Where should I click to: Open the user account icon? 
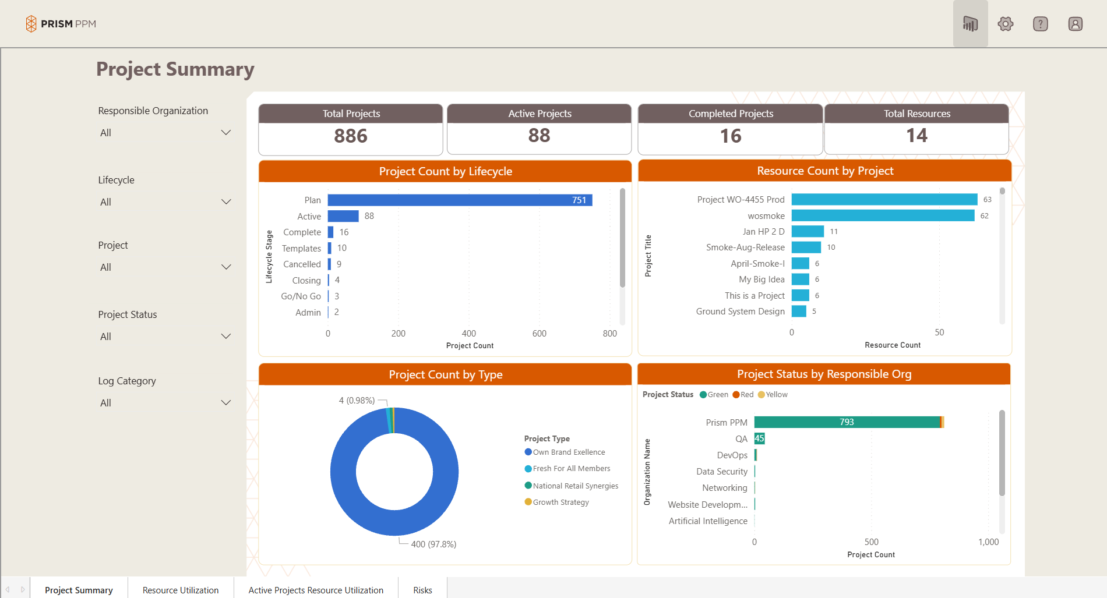tap(1075, 23)
